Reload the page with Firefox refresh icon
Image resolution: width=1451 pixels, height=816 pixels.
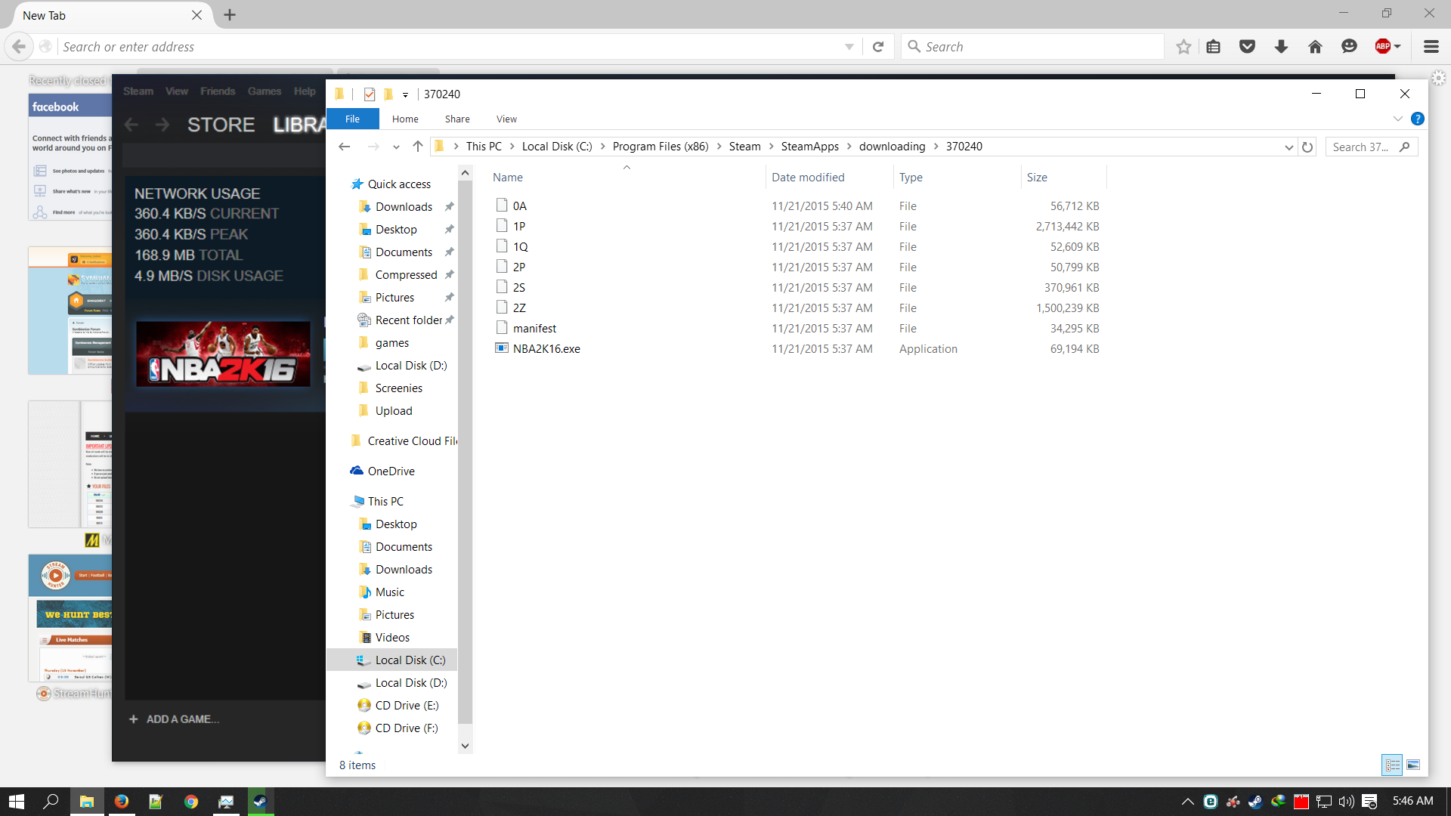click(878, 47)
